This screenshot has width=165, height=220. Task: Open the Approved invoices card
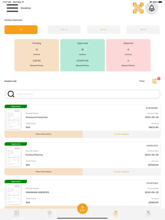82,55
